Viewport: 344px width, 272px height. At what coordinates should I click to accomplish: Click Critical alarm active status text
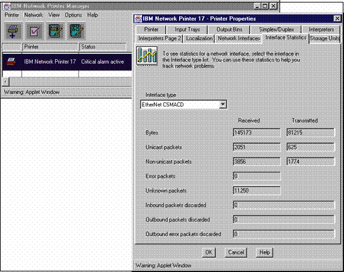(x=103, y=62)
